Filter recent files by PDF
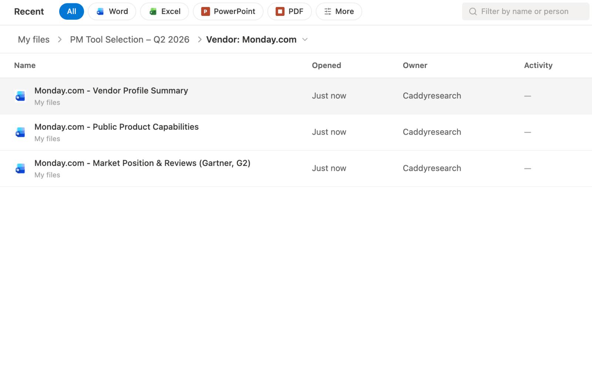The height and width of the screenshot is (370, 592). [x=289, y=11]
